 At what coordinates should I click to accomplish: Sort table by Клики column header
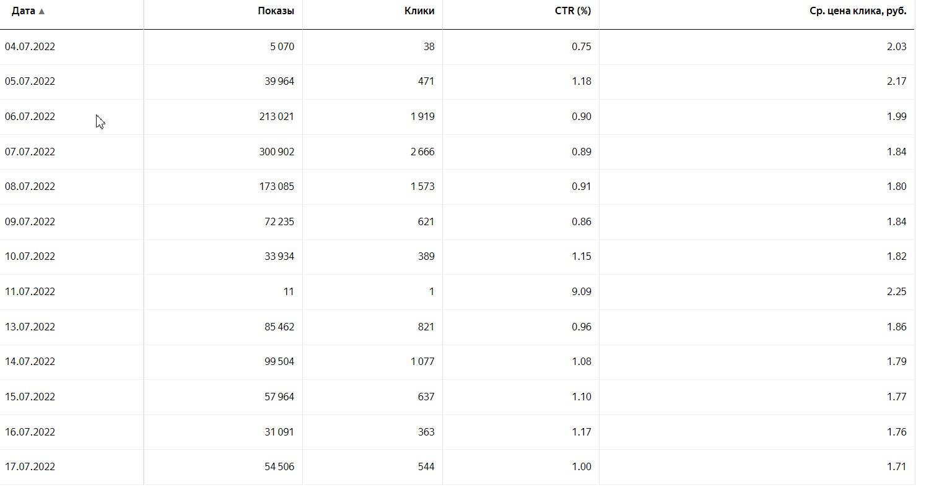click(x=419, y=11)
